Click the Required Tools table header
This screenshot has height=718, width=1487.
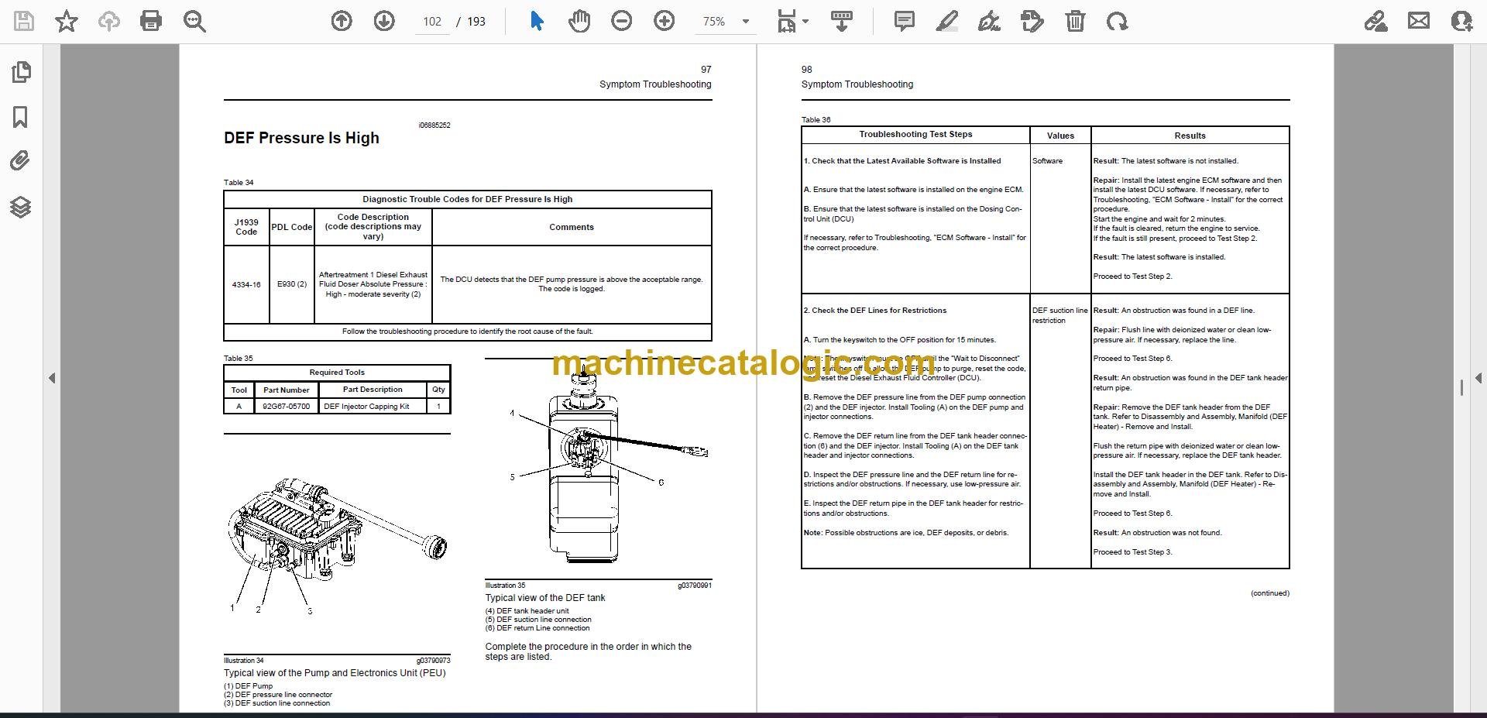tap(337, 373)
